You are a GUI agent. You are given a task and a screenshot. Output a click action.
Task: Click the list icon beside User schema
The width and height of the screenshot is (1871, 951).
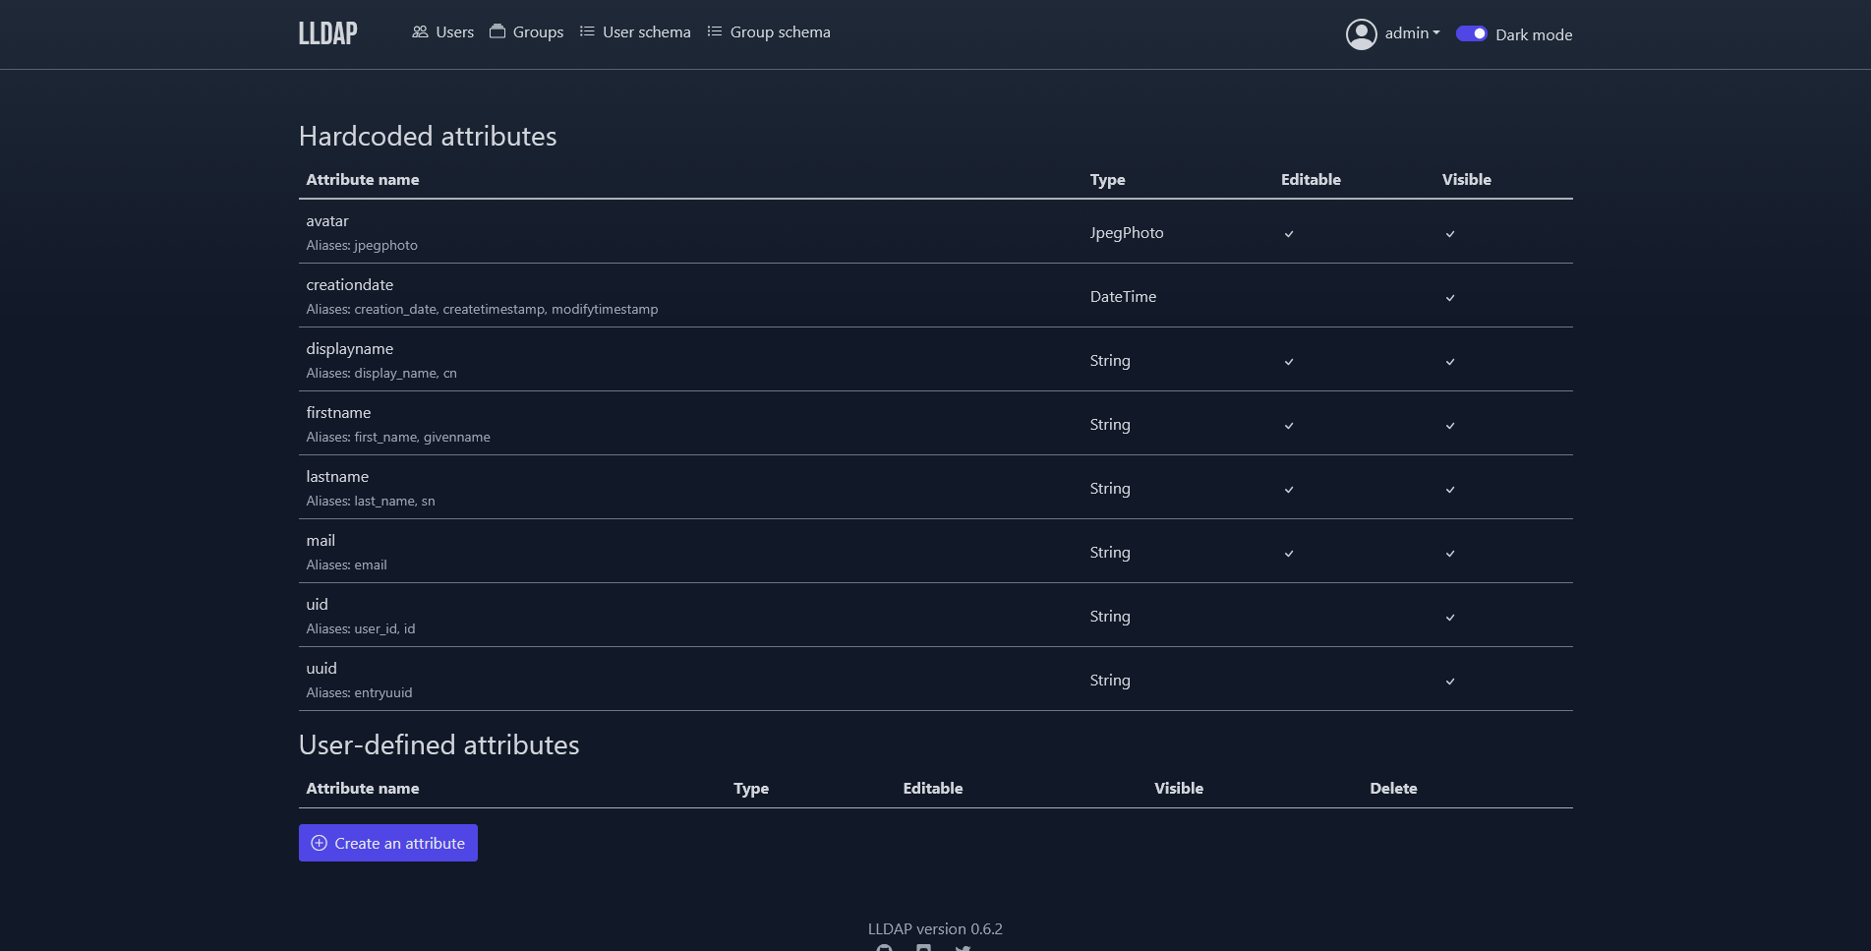pos(587,31)
